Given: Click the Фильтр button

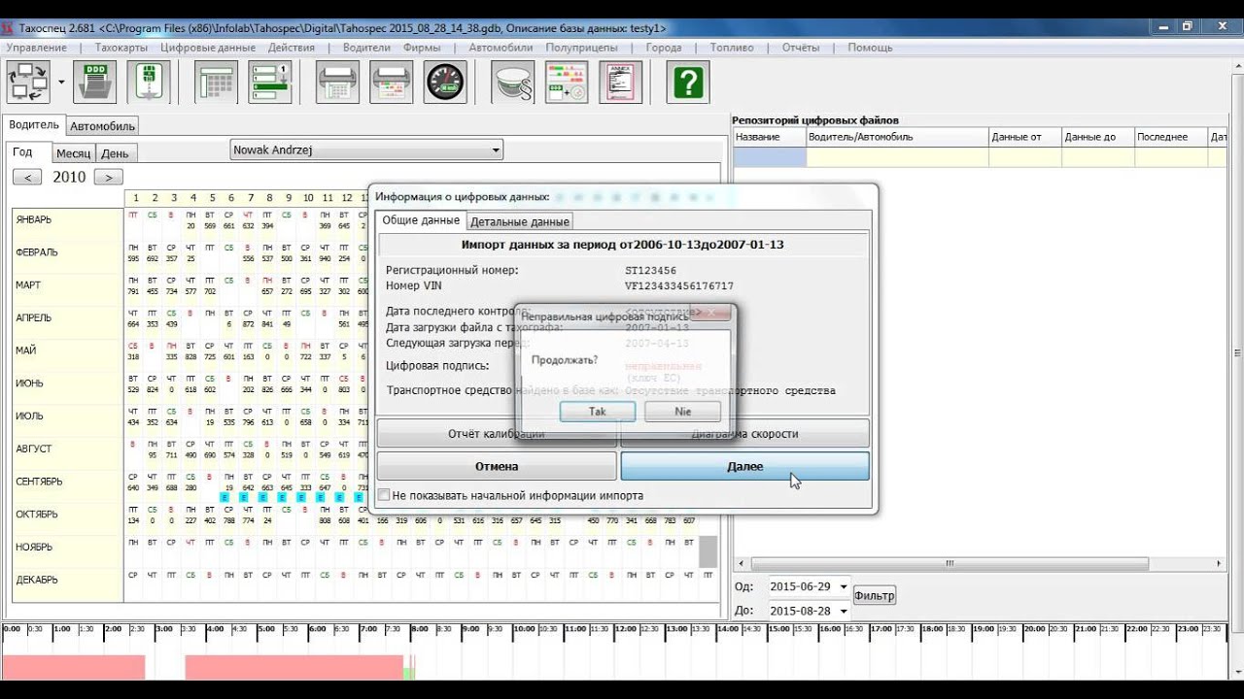Looking at the screenshot, I should [875, 595].
